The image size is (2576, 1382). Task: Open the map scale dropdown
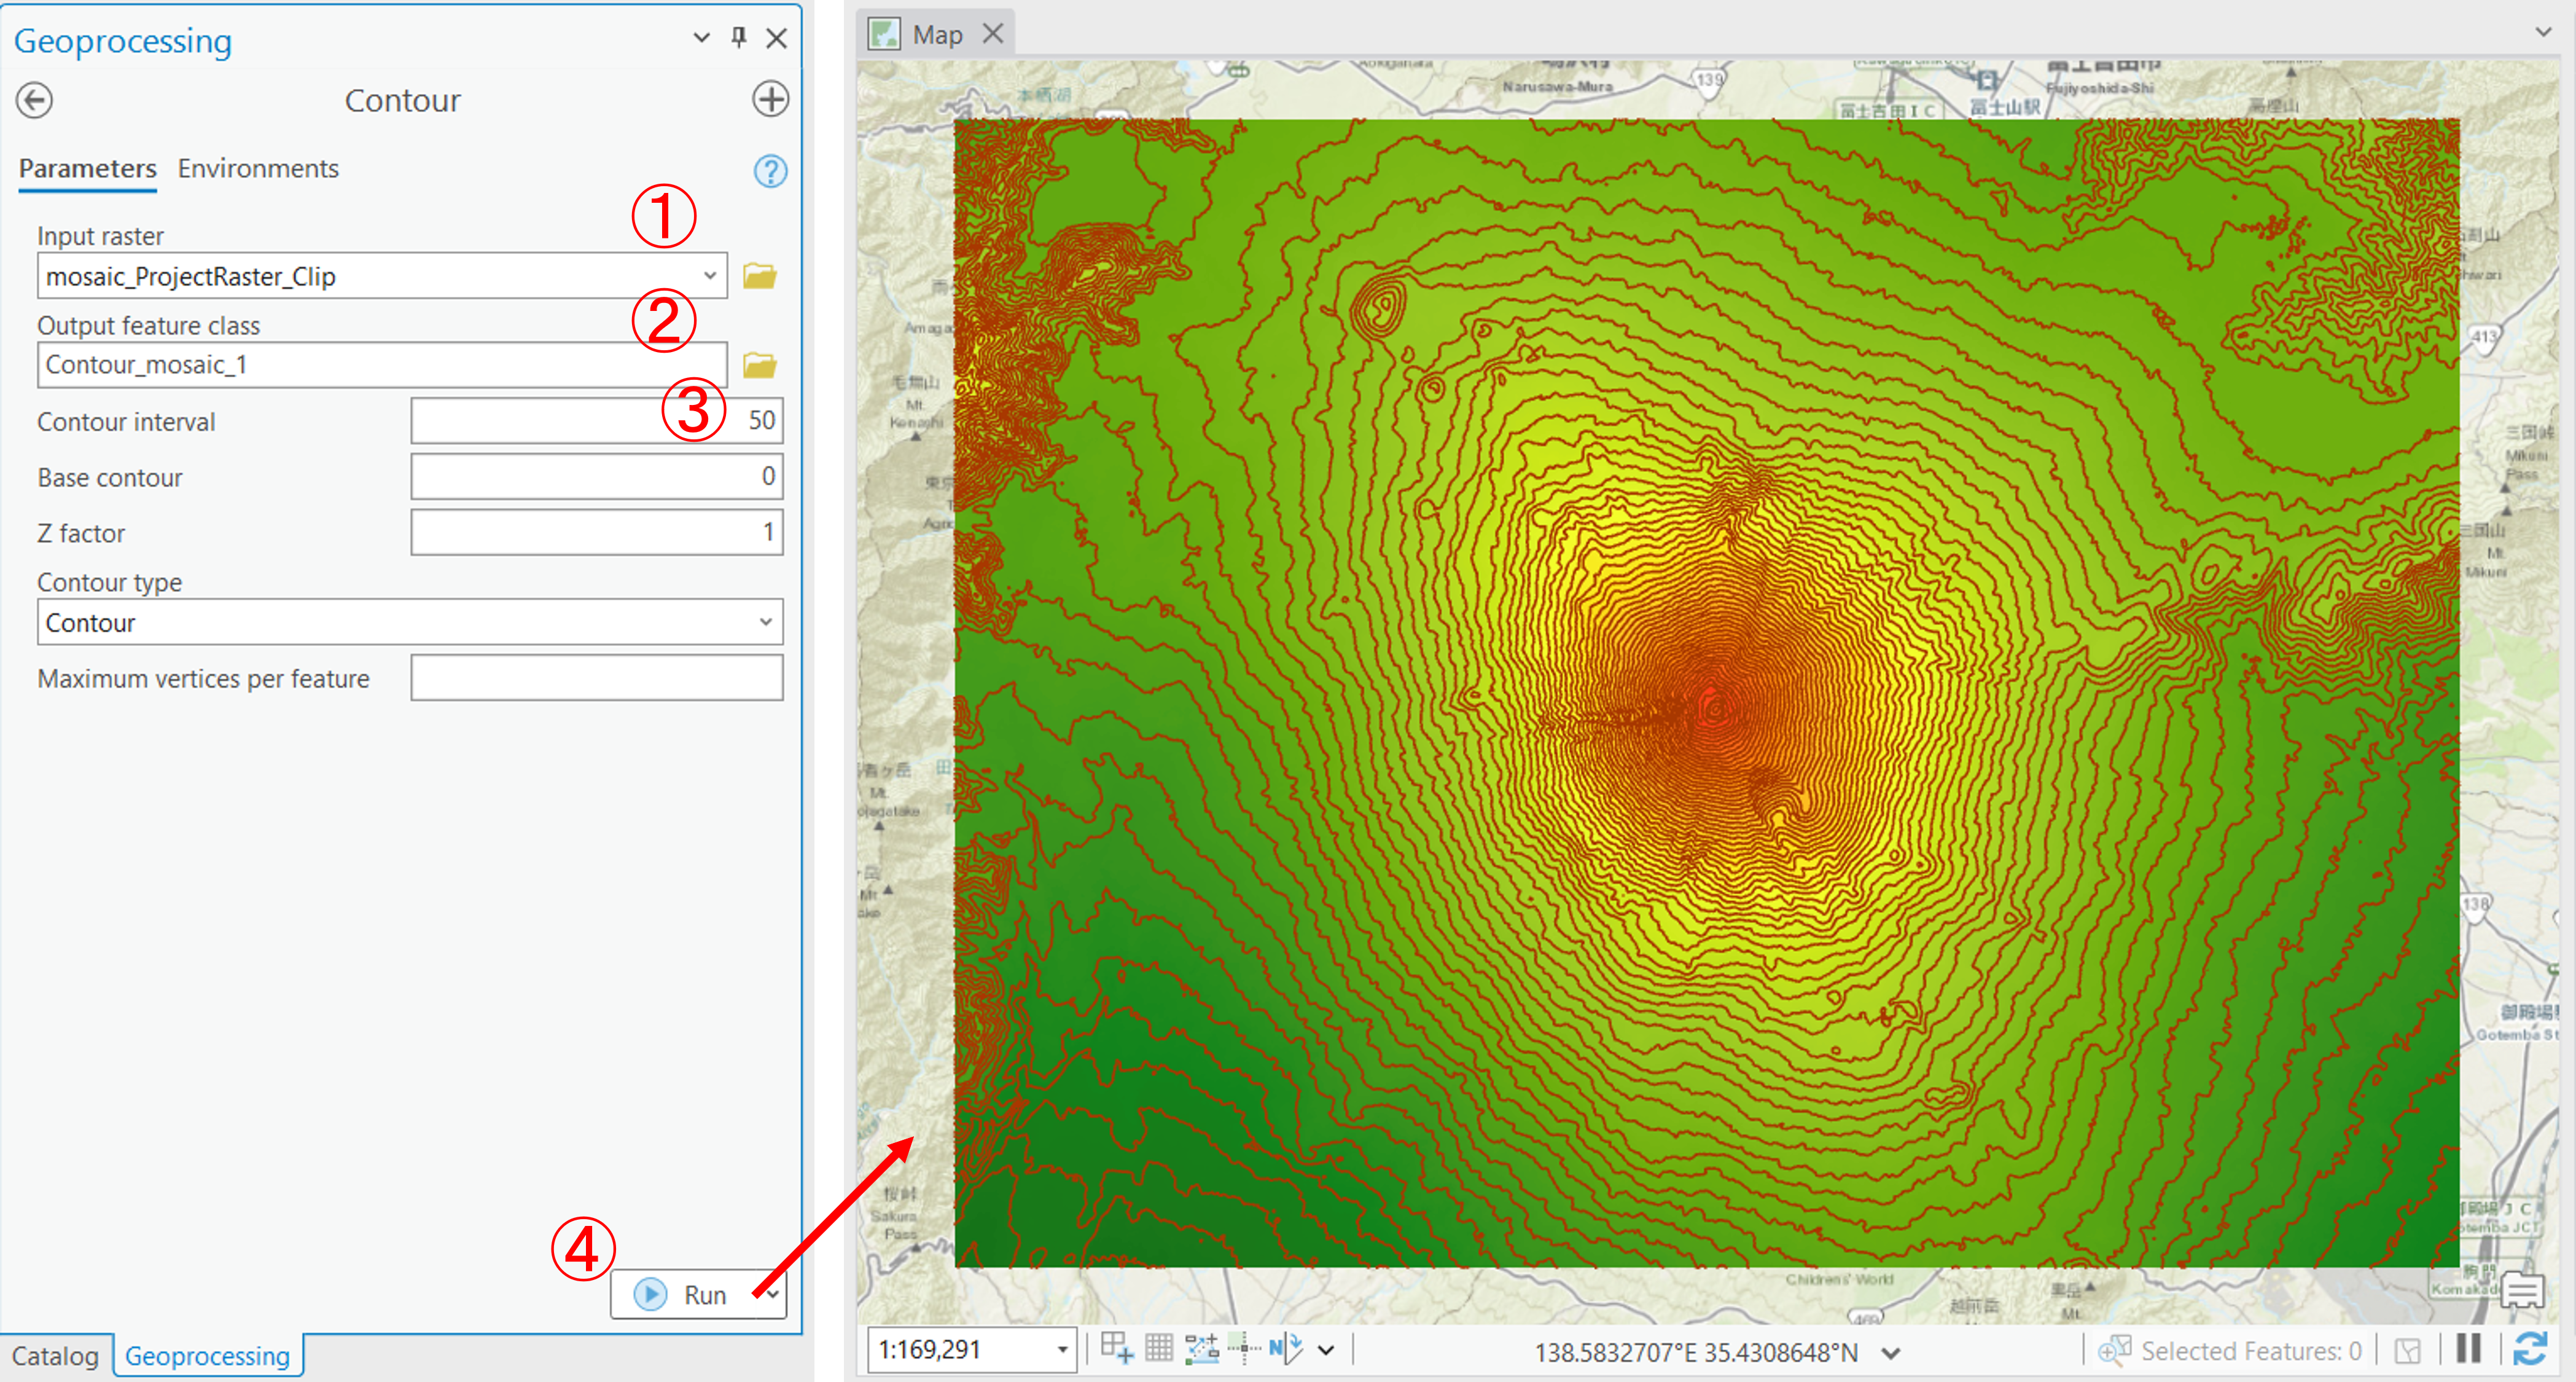[x=1062, y=1350]
